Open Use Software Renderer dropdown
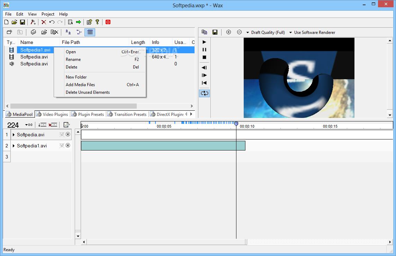396x256 pixels. tap(312, 32)
